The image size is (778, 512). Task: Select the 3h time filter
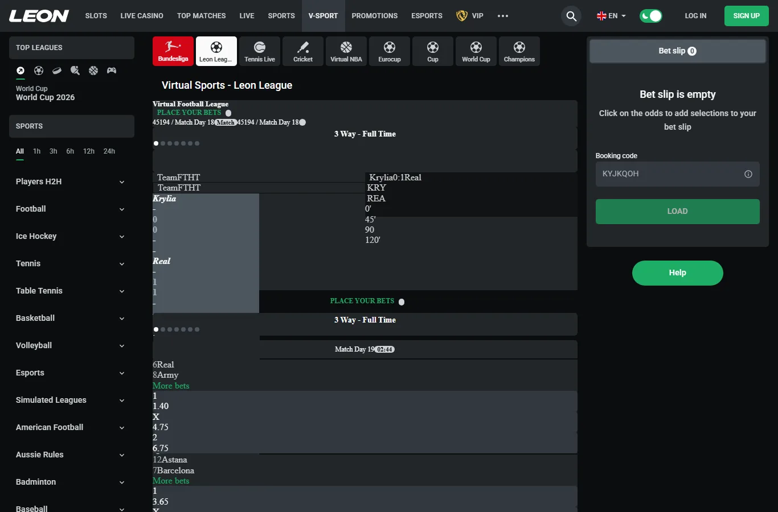(x=54, y=151)
